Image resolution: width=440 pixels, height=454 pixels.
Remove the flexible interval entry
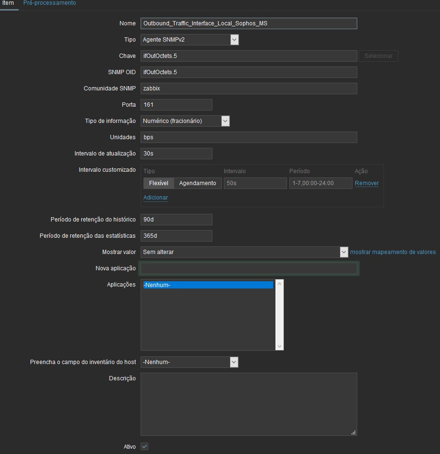[366, 183]
